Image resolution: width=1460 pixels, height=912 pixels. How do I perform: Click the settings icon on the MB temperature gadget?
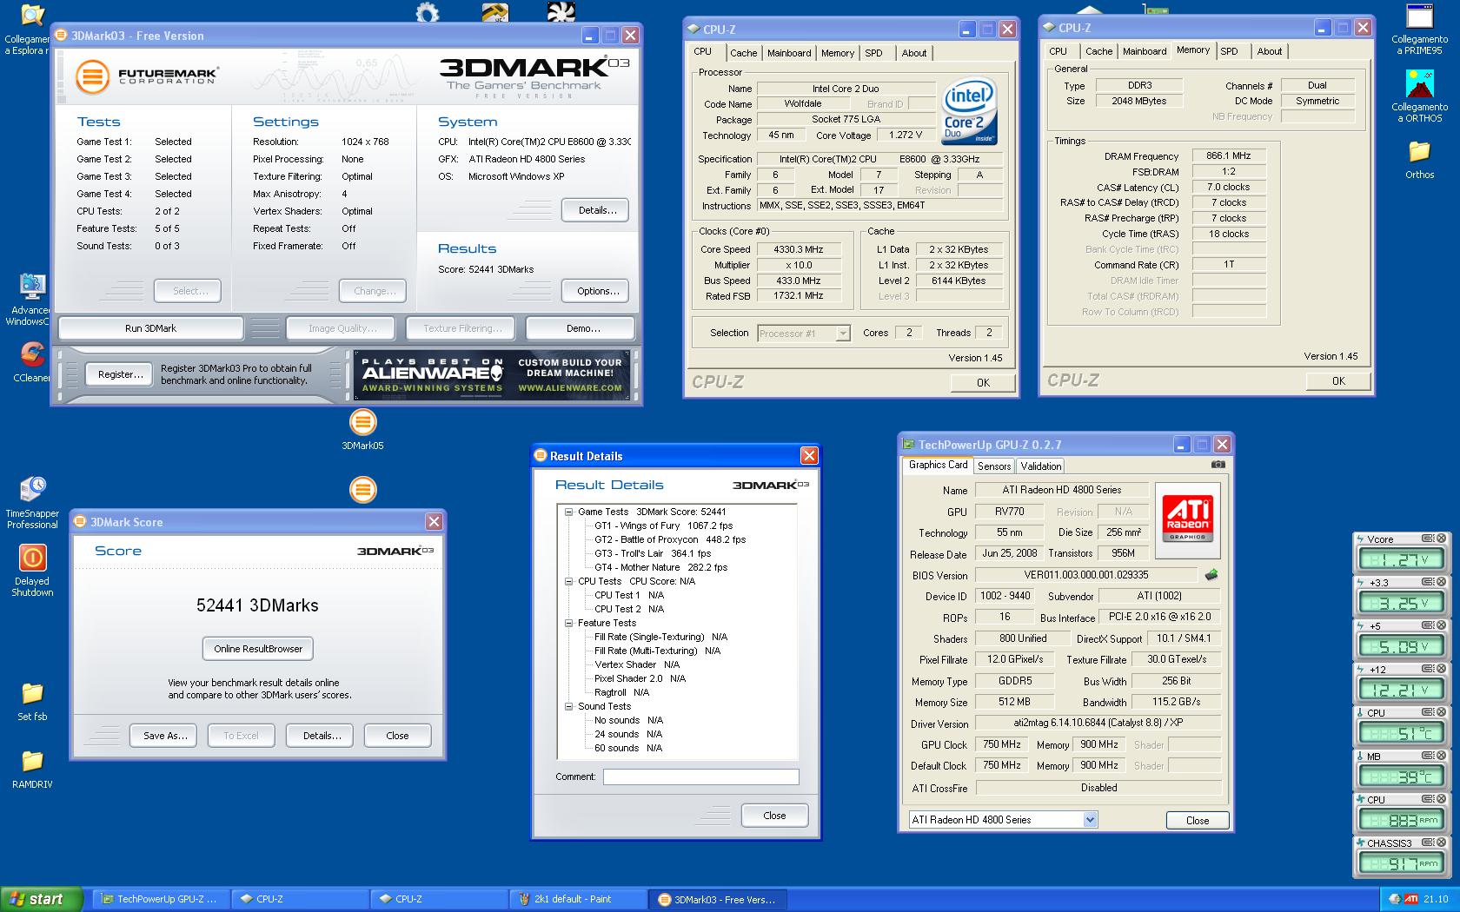(x=1427, y=756)
